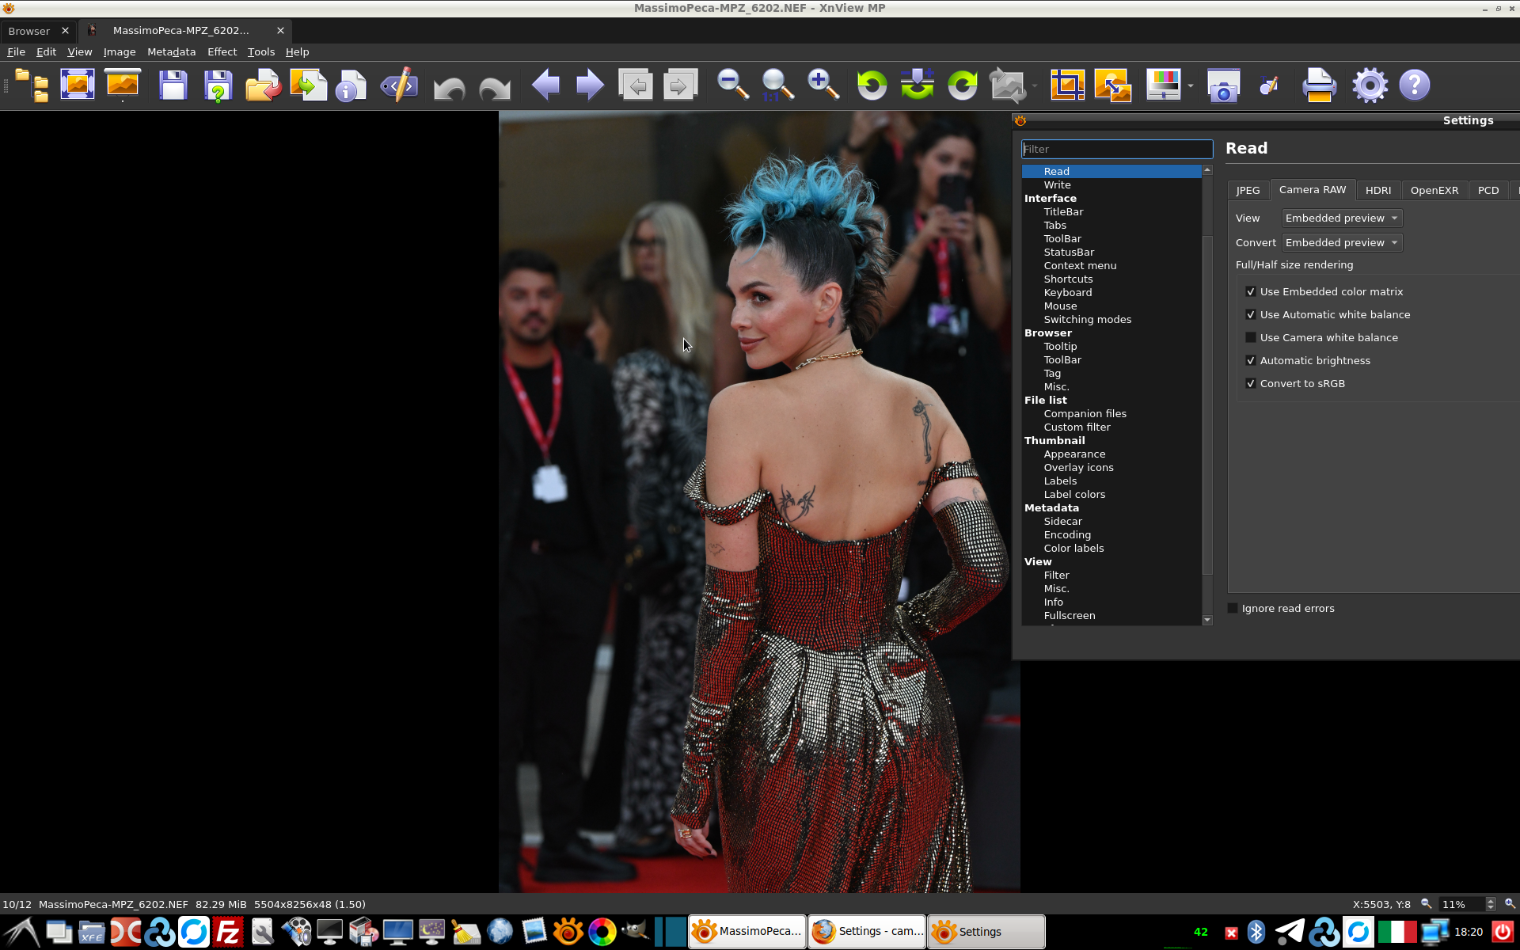Click the Print icon in toolbar

1319,85
